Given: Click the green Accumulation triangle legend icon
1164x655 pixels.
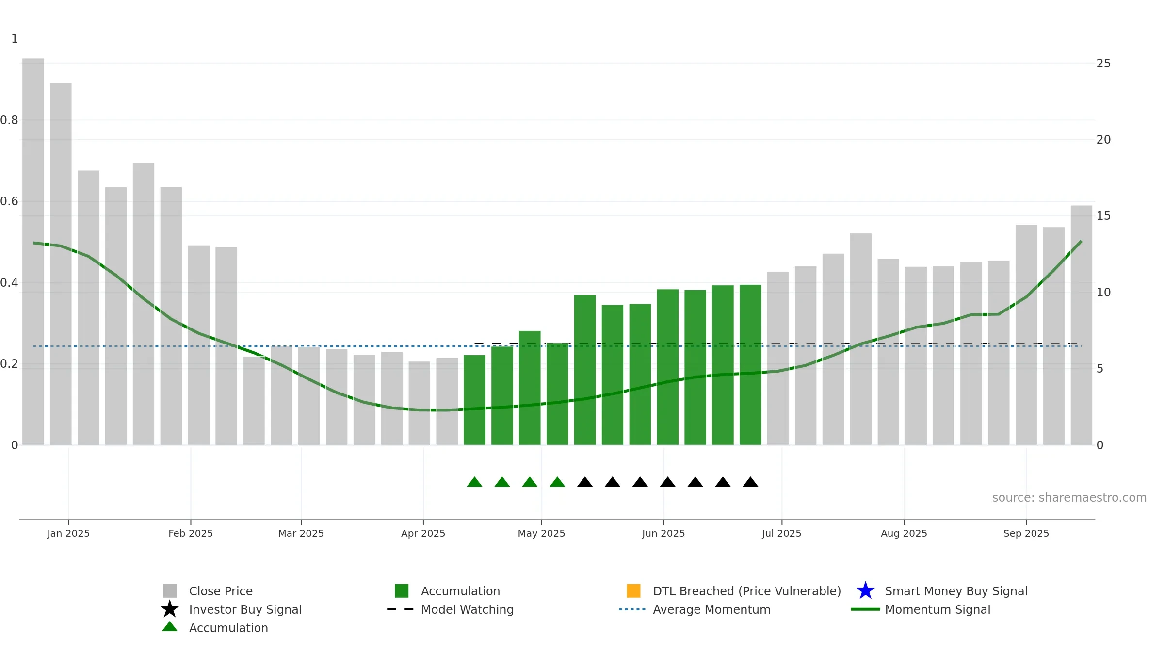Looking at the screenshot, I should coord(170,627).
